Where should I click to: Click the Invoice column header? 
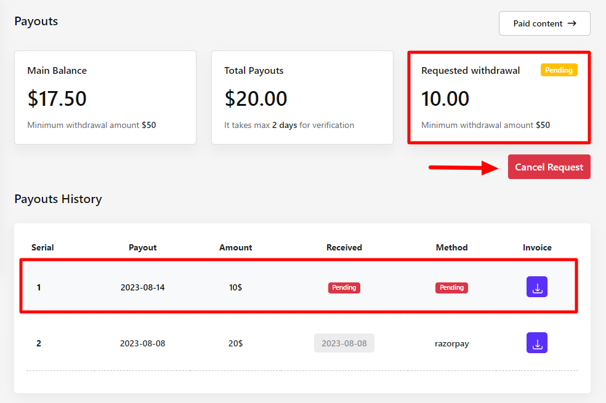click(537, 247)
